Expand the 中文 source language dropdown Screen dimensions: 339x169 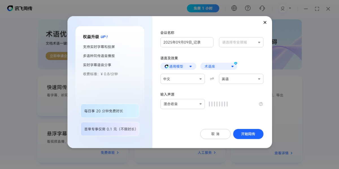coord(182,79)
